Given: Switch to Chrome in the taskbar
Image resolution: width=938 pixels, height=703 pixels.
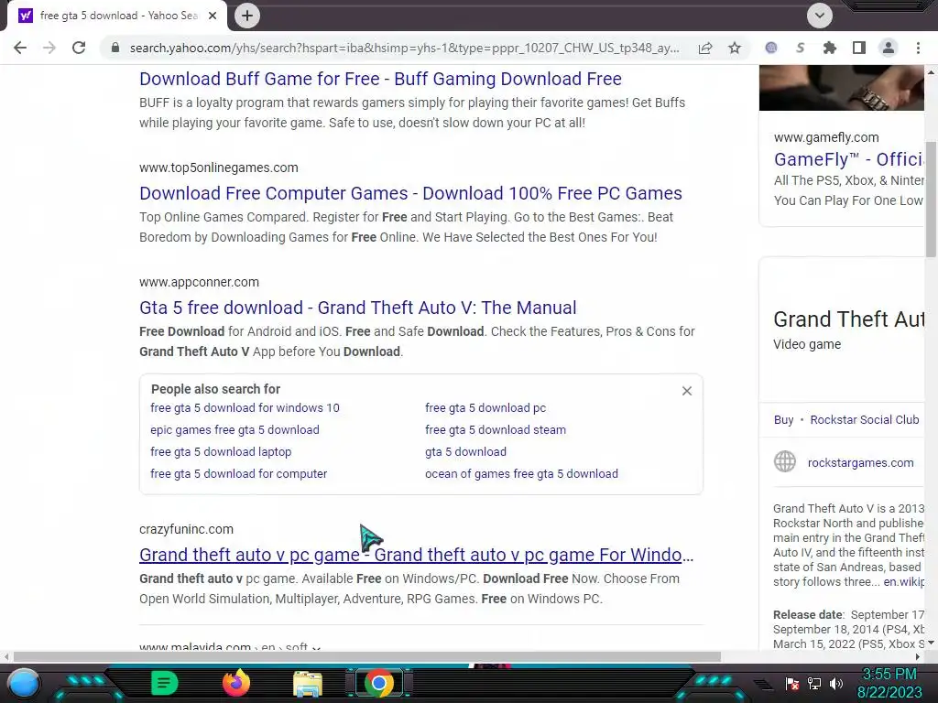Looking at the screenshot, I should [x=379, y=683].
